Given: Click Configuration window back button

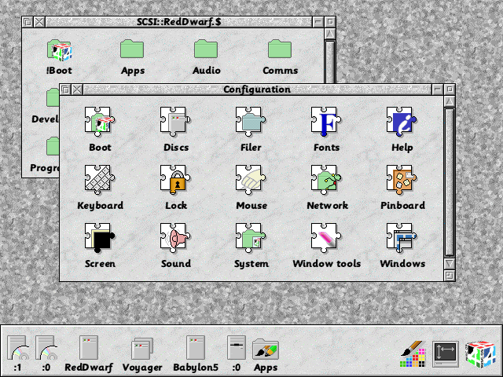Looking at the screenshot, I should tap(65, 90).
